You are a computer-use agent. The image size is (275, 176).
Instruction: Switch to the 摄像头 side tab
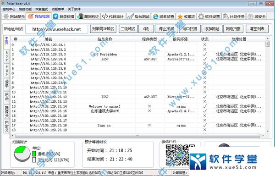click(6, 111)
